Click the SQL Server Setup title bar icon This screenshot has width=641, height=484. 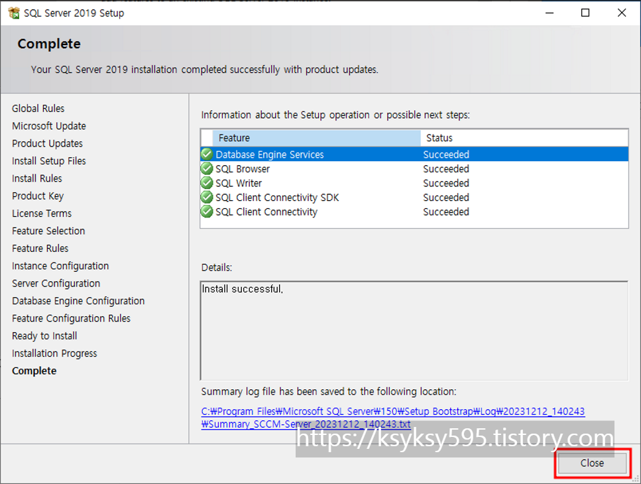(13, 13)
